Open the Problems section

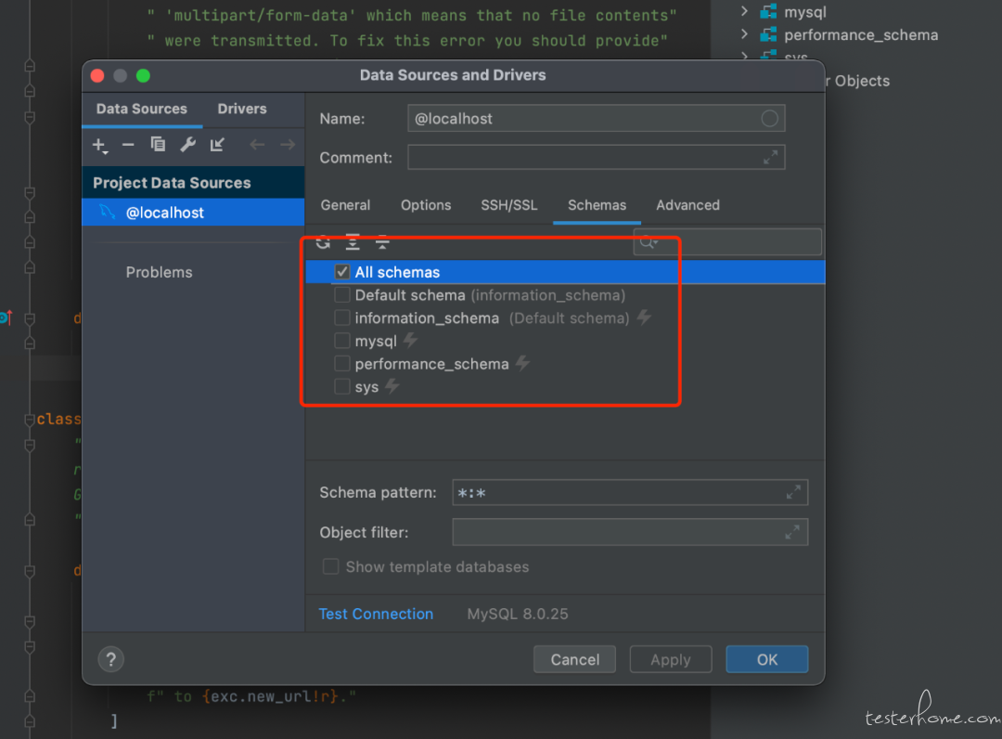pos(160,272)
